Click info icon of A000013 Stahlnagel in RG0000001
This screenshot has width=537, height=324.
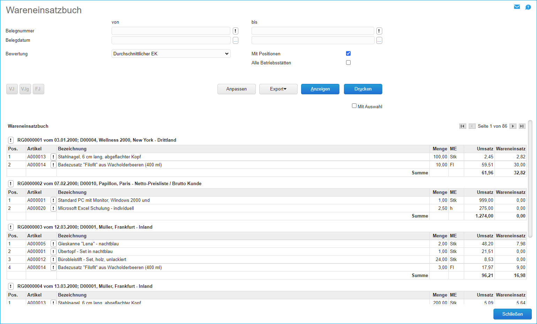(x=53, y=157)
